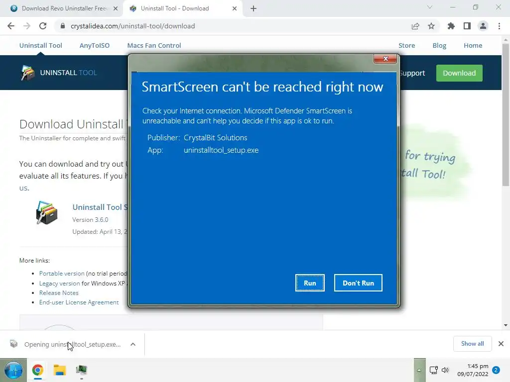Show hidden system tray icons

[419, 370]
